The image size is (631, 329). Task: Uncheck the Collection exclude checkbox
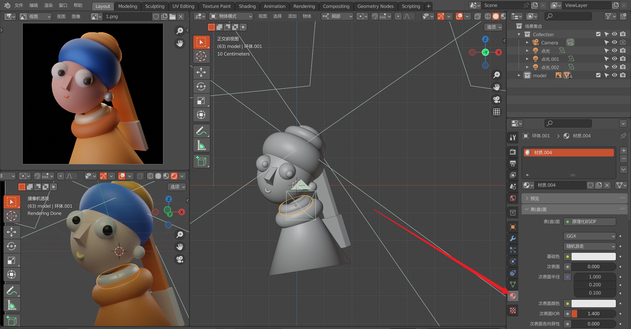coord(598,34)
